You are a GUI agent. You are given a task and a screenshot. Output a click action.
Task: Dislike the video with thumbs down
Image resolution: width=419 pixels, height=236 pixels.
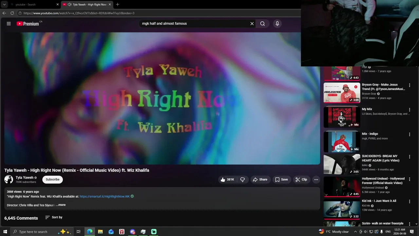(243, 180)
